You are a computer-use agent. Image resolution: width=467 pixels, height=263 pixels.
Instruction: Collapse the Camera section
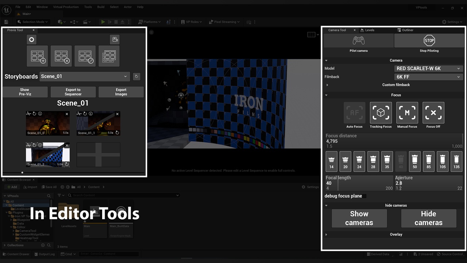pyautogui.click(x=326, y=61)
